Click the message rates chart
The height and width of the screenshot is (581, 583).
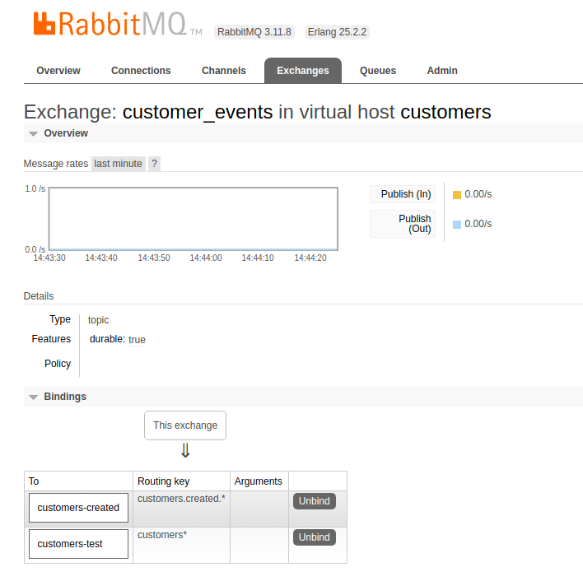click(x=193, y=218)
